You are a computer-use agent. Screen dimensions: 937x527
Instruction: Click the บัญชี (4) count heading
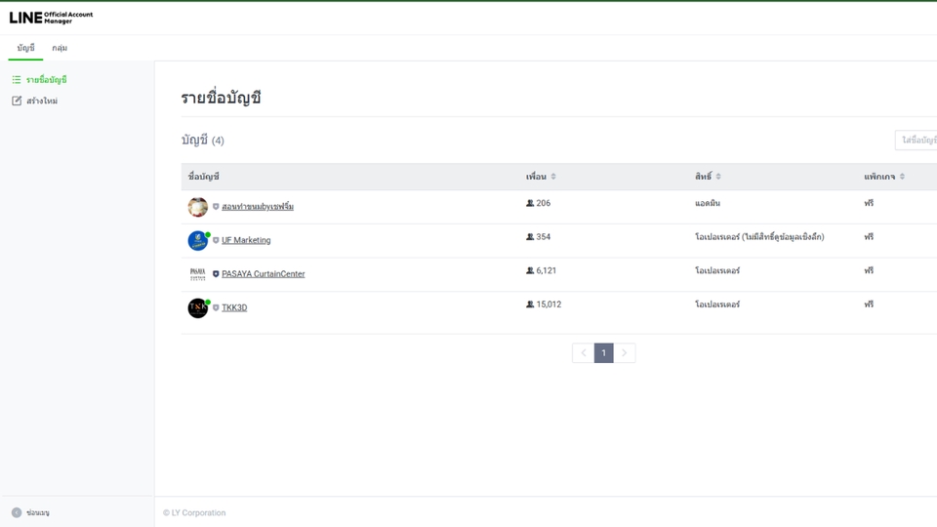[203, 140]
